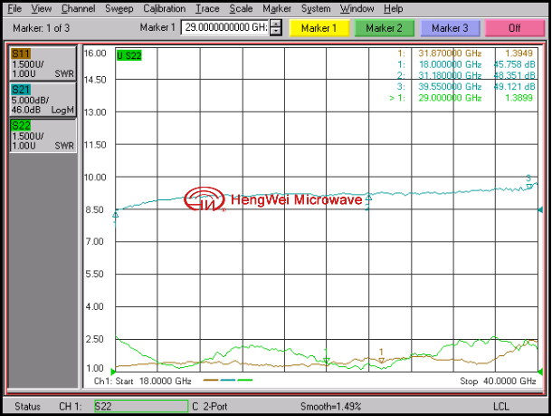The image size is (552, 416).
Task: Select the green S22 trace panel
Action: tap(42, 135)
